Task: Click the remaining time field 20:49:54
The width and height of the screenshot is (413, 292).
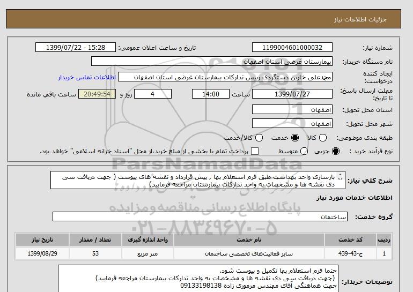Action: (x=97, y=94)
